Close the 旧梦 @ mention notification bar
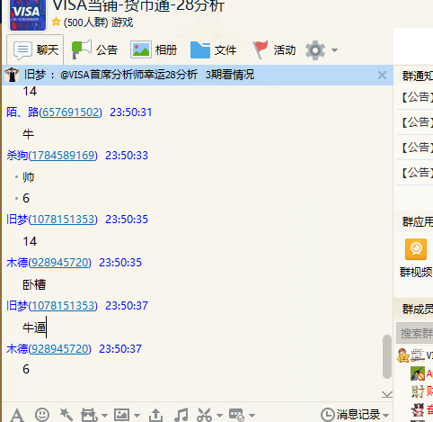Image resolution: width=433 pixels, height=422 pixels. click(382, 75)
